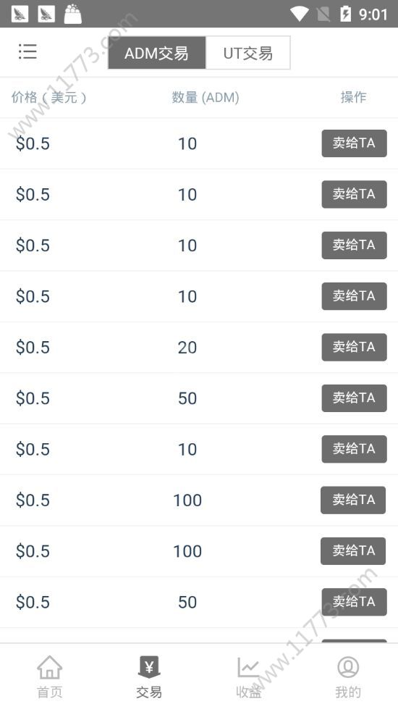The height and width of the screenshot is (709, 398).
Task: Tap the shopping bag notification icon
Action: pyautogui.click(x=73, y=14)
